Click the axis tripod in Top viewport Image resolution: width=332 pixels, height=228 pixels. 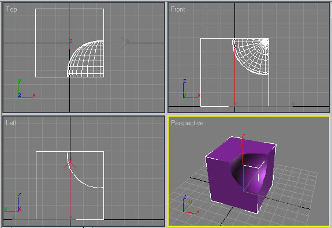pos(26,88)
